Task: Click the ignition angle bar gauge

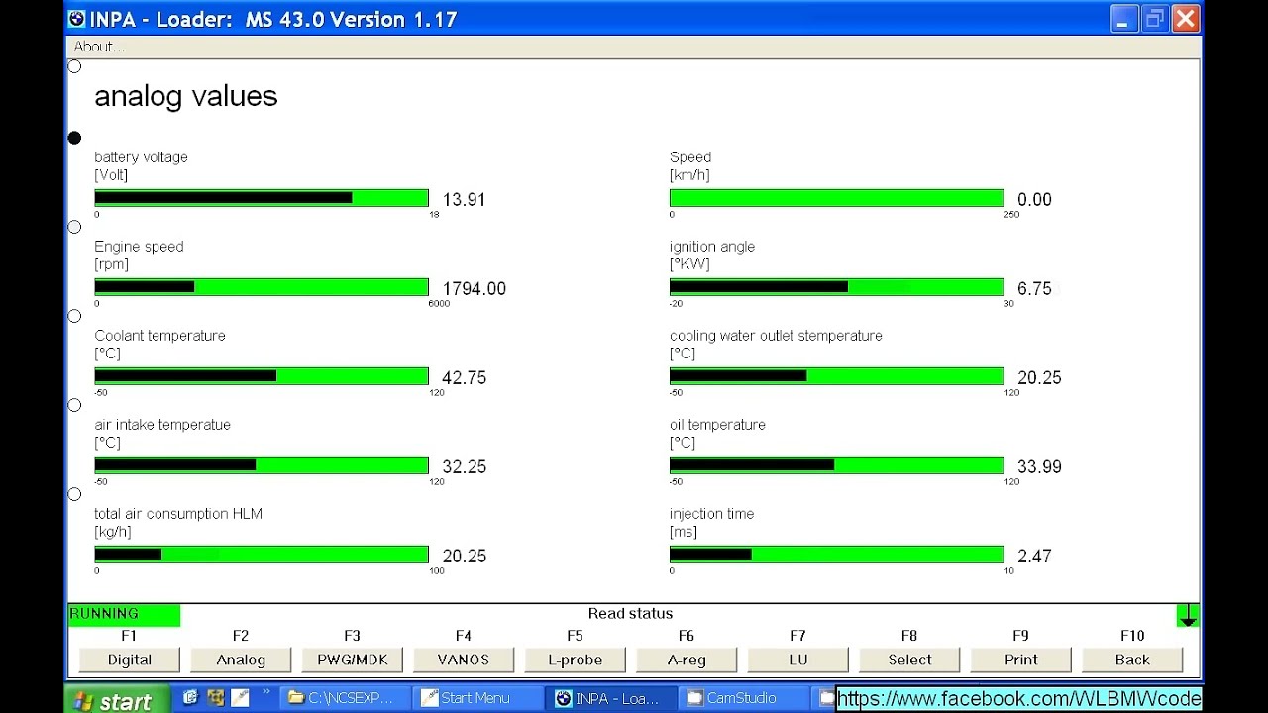Action: (836, 287)
